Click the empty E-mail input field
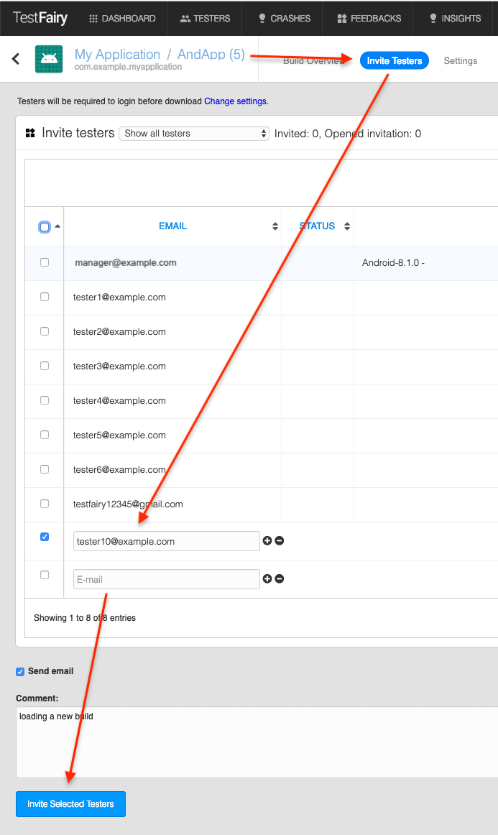 [x=166, y=579]
